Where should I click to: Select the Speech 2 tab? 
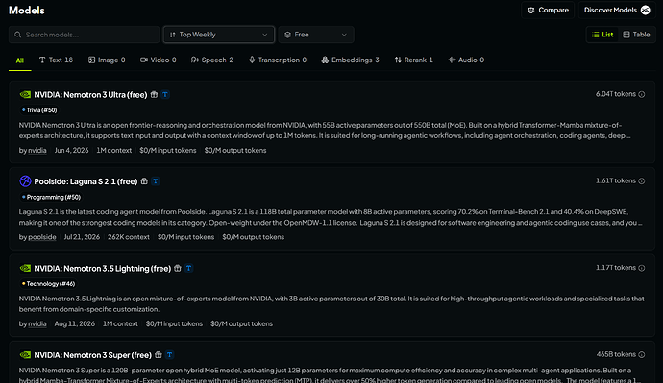click(x=211, y=60)
